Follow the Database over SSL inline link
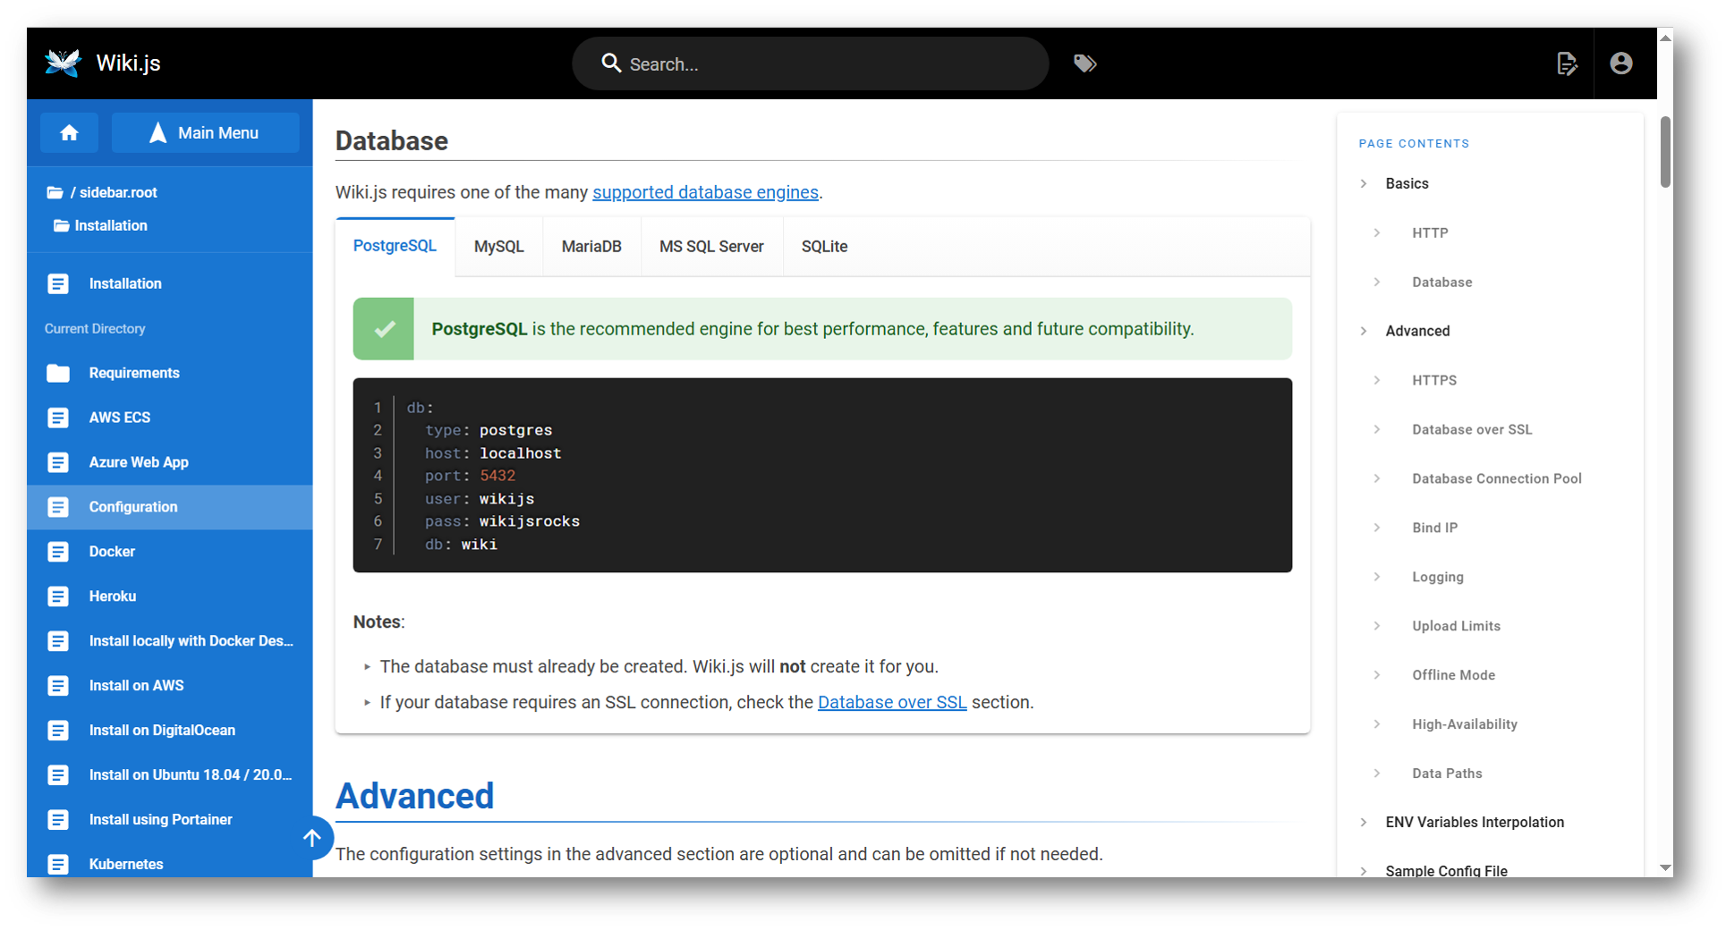1726x930 pixels. pyautogui.click(x=892, y=703)
